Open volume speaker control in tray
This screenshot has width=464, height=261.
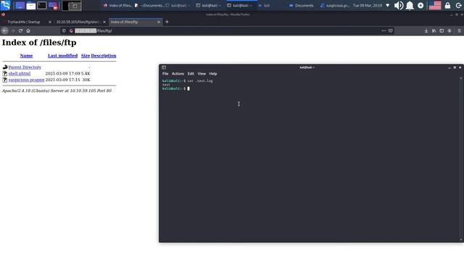[x=399, y=5]
